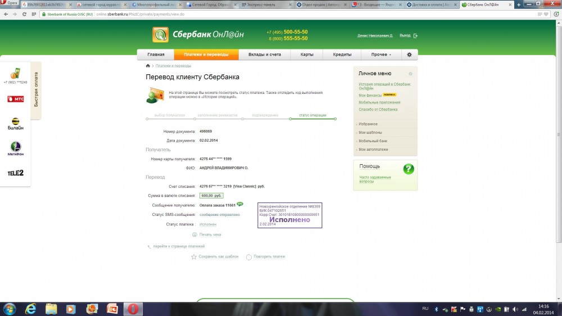Open Windows Explorer folder on taskbar
Viewport: 562px width, 316px height.
pyautogui.click(x=51, y=309)
